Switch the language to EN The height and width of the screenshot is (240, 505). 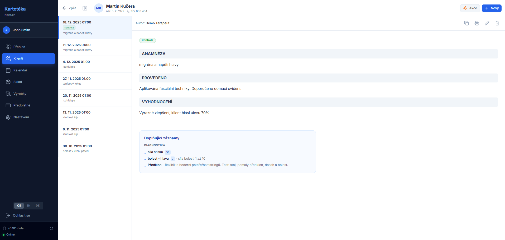point(28,206)
